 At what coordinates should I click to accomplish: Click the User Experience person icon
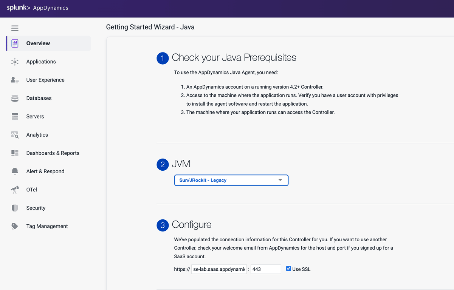click(x=15, y=80)
